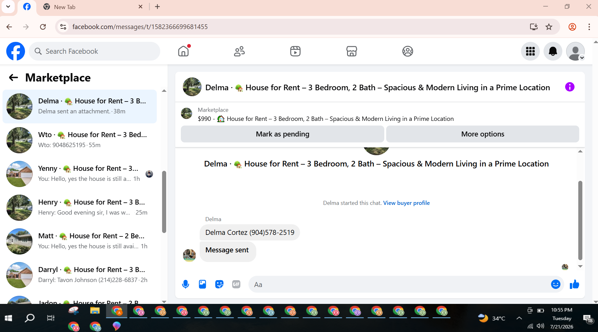This screenshot has height=332, width=598.
Task: Switch to the Facebook browser tab
Action: pos(27,7)
